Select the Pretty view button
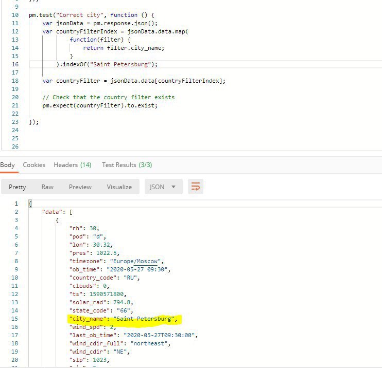Image resolution: width=382 pixels, height=368 pixels. pos(18,187)
